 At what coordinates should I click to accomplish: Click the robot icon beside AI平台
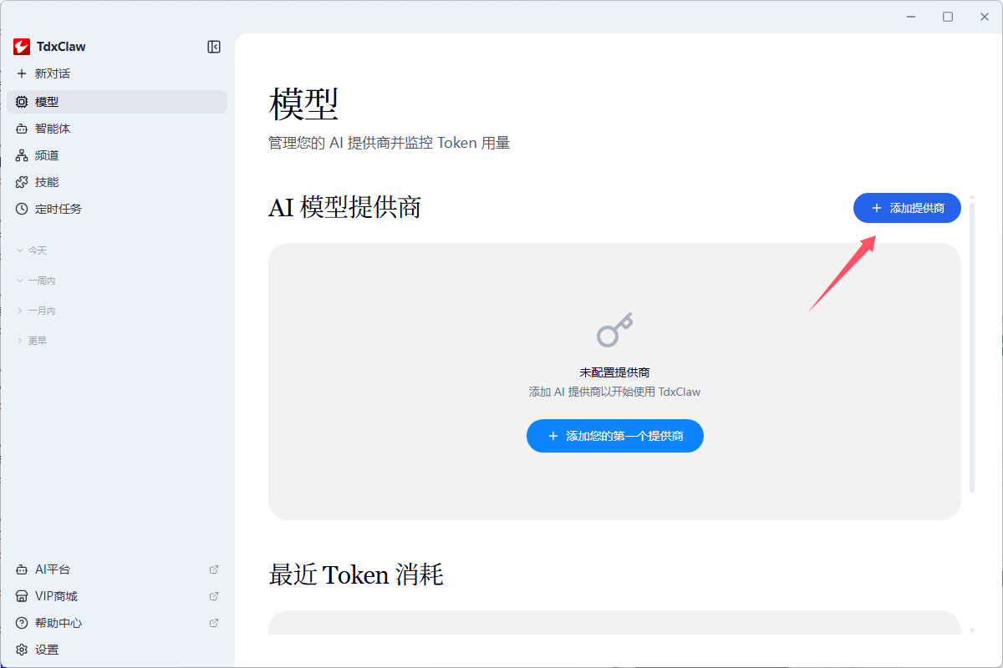(x=22, y=569)
